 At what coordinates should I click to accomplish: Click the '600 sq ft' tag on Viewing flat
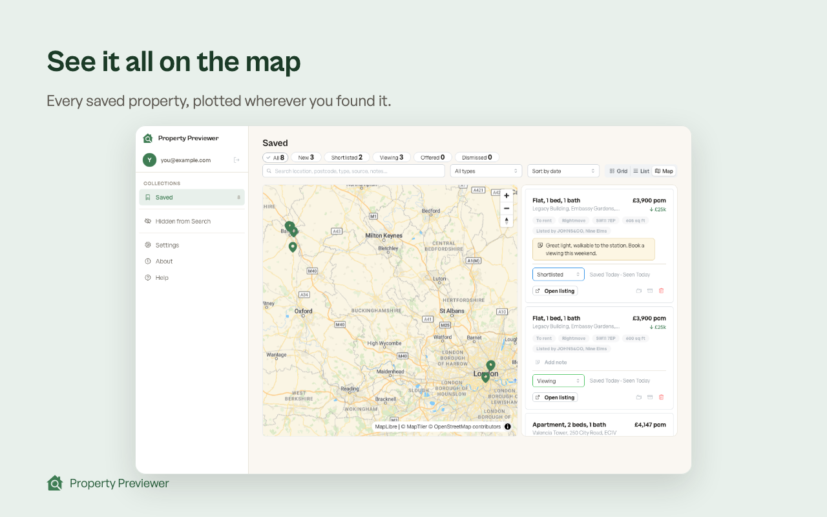pyautogui.click(x=635, y=338)
